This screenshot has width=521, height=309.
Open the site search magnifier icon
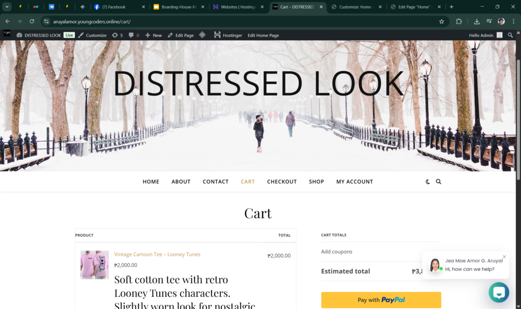coord(439,181)
